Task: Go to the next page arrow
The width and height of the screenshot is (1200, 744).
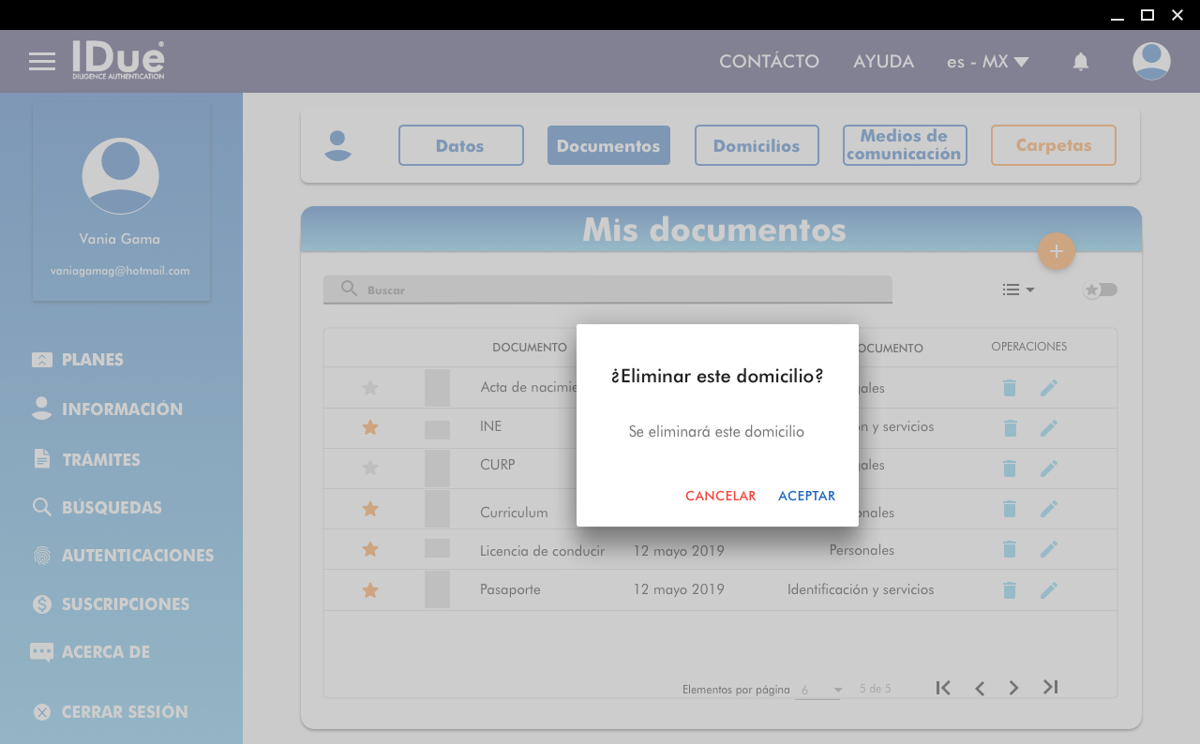Action: click(x=1013, y=688)
